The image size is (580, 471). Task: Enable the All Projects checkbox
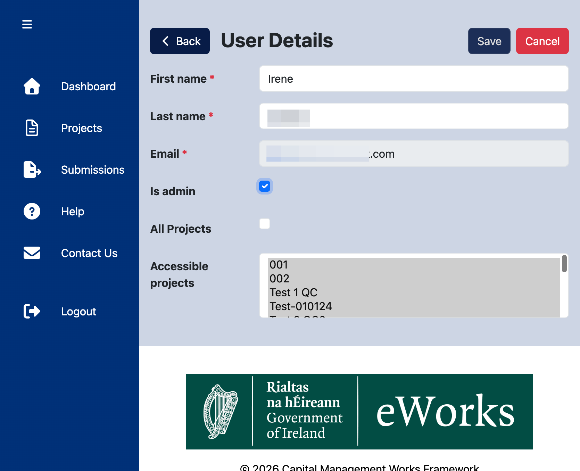(x=265, y=224)
